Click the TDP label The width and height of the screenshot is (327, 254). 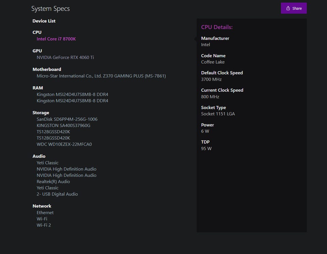(x=205, y=142)
